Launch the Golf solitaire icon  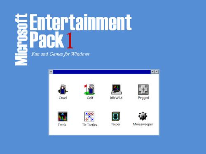coord(89,90)
